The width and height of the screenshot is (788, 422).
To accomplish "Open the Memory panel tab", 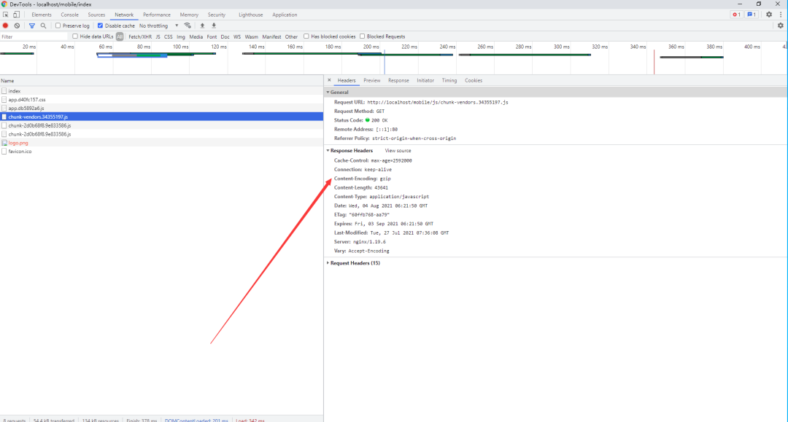I will point(189,15).
